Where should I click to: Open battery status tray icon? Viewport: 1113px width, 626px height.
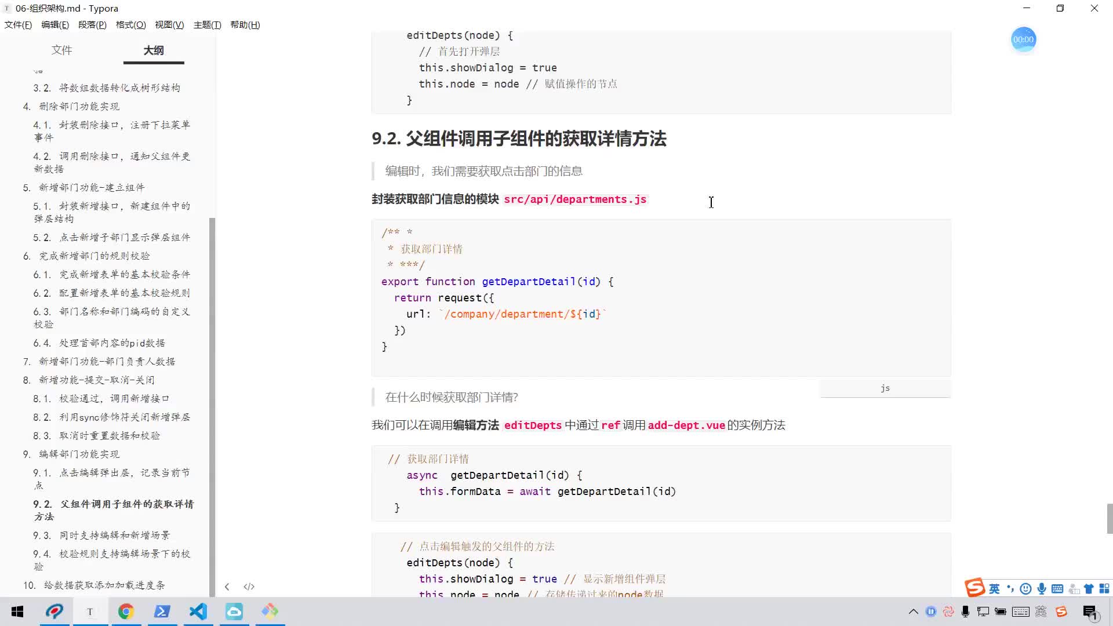point(1001,612)
